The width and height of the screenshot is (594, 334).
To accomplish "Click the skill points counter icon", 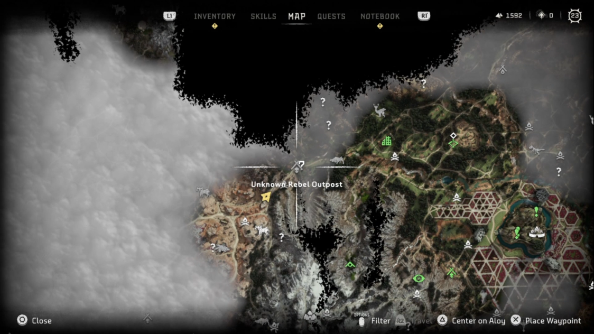I will [x=542, y=15].
